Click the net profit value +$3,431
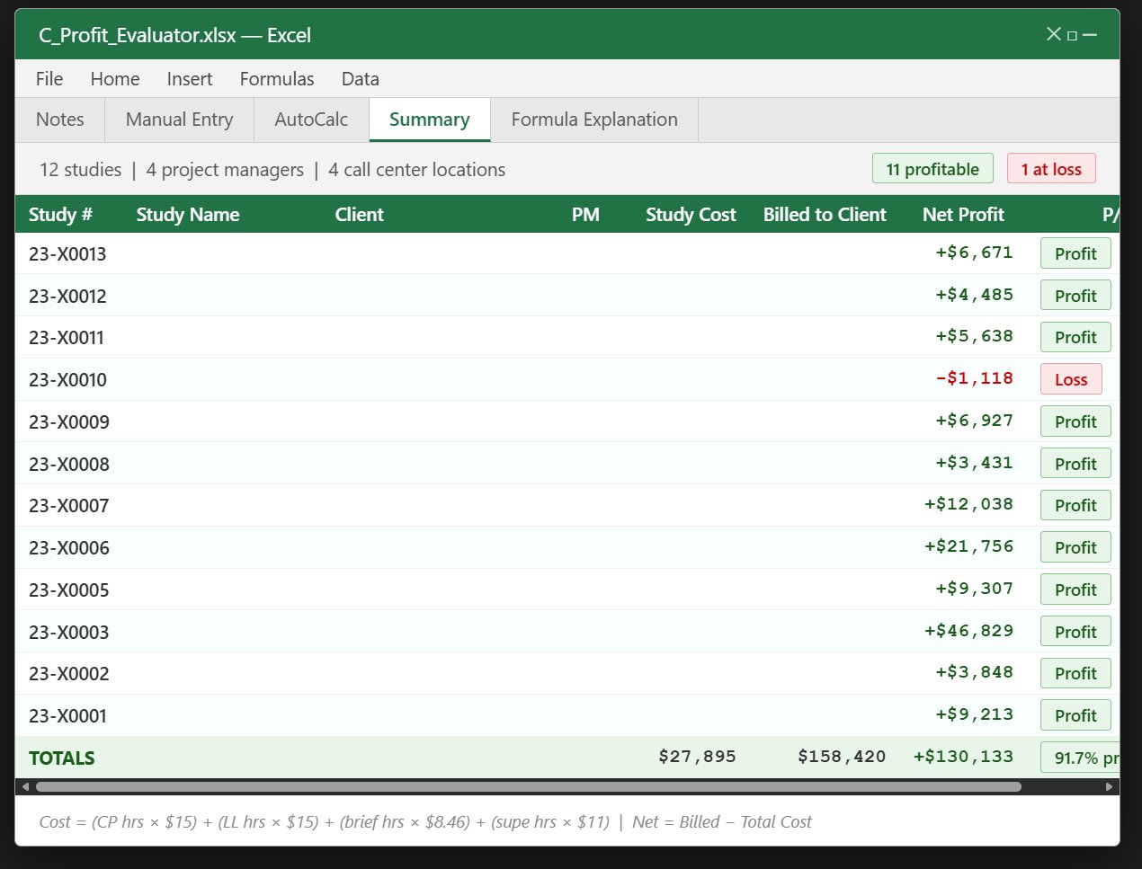Screen dimensions: 1142x869 pos(974,463)
